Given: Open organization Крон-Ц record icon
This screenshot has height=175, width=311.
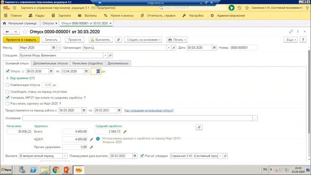Looking at the screenshot, I should (174, 48).
